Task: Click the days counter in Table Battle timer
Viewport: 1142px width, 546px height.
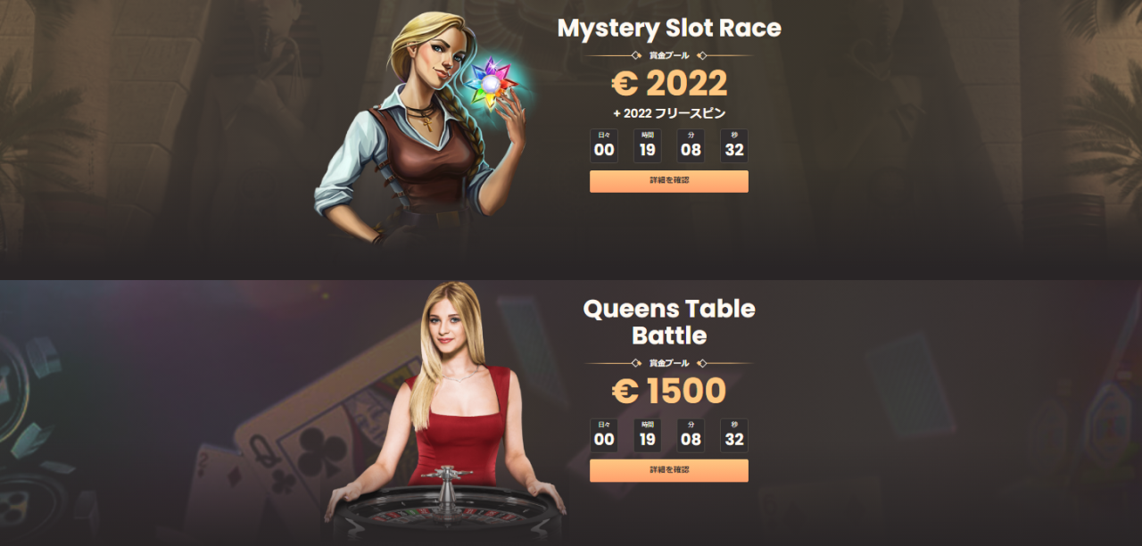Action: point(604,435)
